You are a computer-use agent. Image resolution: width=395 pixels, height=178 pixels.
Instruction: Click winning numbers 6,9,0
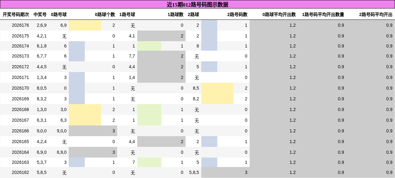click(42, 152)
